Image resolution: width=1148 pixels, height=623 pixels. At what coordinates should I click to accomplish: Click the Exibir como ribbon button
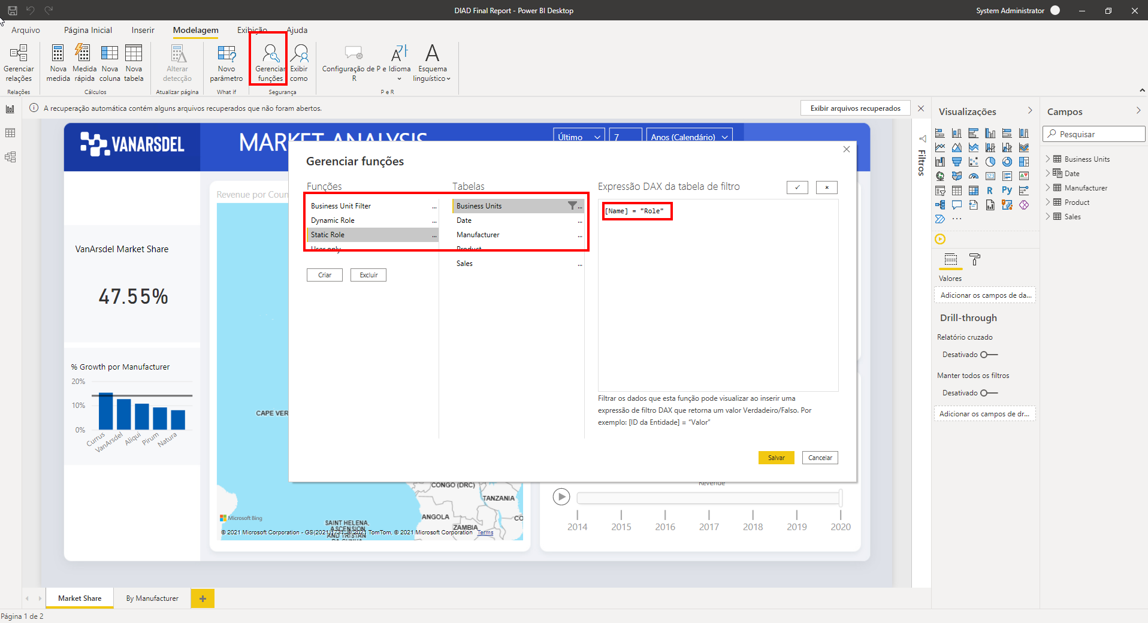(299, 63)
